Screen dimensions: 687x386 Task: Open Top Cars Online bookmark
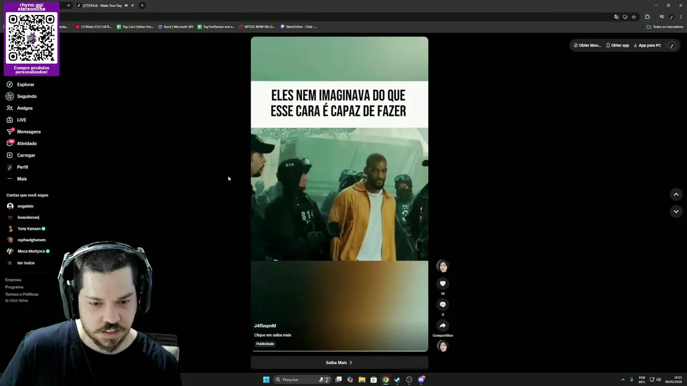(135, 27)
